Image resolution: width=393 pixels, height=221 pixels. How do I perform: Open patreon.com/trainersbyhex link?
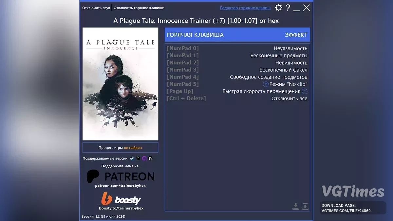(120, 186)
